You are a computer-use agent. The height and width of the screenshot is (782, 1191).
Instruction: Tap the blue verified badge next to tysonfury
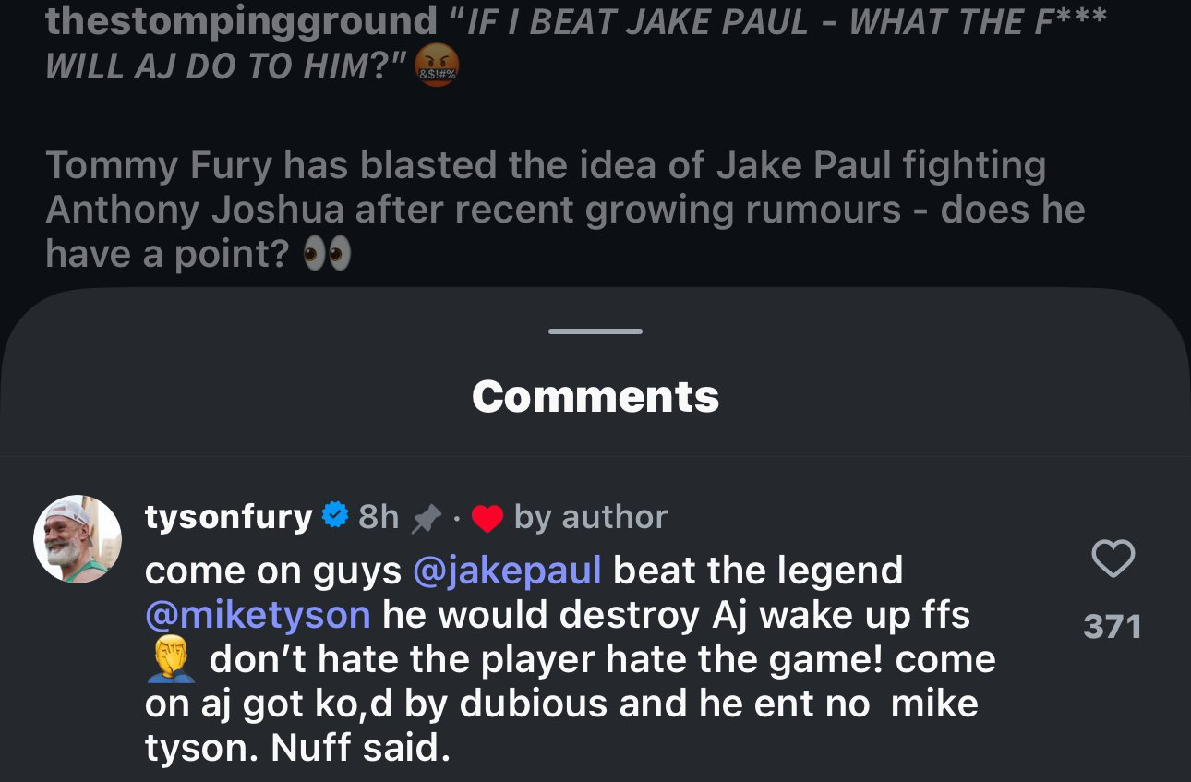(x=334, y=516)
